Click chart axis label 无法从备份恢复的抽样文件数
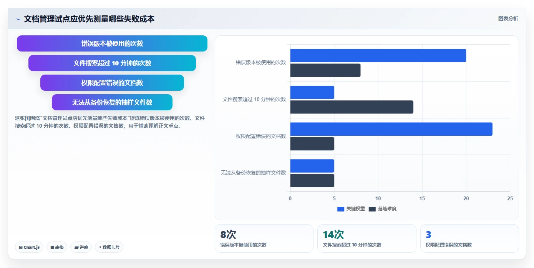The width and height of the screenshot is (534, 268). point(253,173)
